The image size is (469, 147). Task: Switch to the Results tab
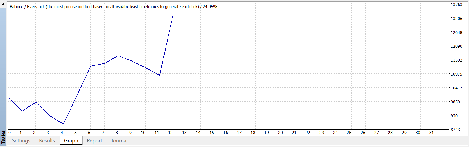[x=47, y=141]
